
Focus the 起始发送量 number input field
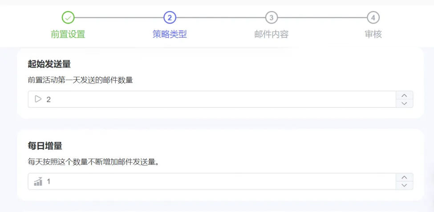218,99
